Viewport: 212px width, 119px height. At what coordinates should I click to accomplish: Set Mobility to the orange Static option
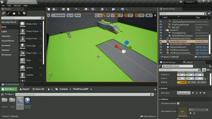point(182,82)
